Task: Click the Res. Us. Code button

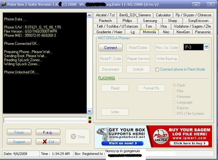Action: coord(167,48)
